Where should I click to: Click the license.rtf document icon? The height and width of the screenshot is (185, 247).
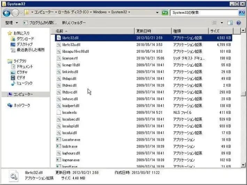(59, 58)
